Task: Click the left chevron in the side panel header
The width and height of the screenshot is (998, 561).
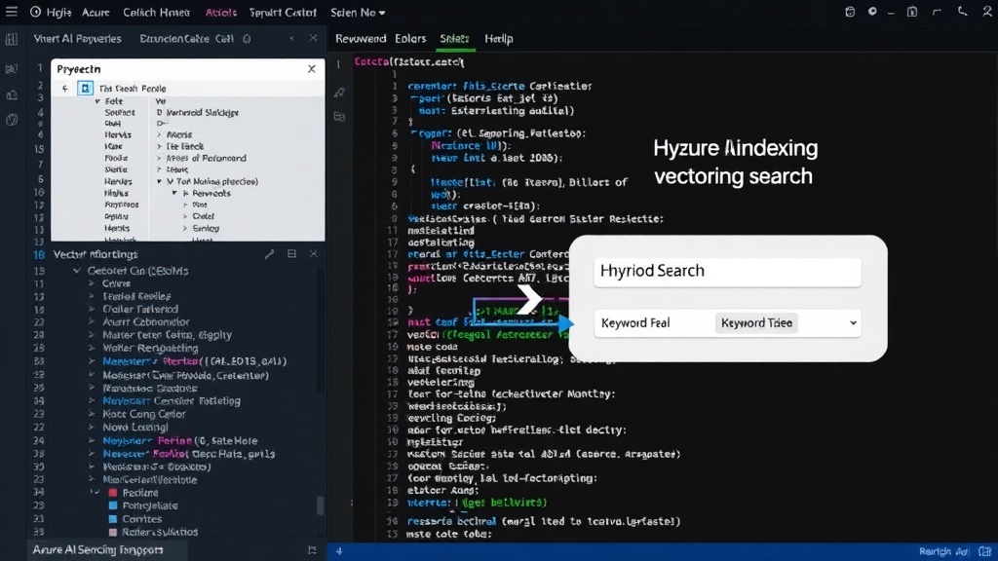Action: [291, 39]
